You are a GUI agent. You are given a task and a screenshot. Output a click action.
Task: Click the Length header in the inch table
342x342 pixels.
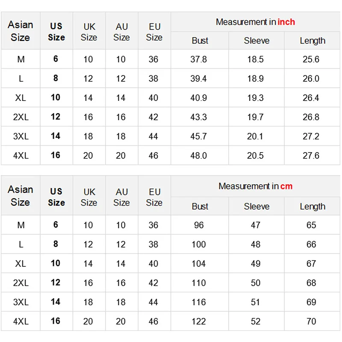point(313,41)
